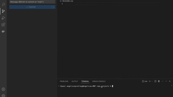Split the terminal with split icon
173x97 pixels.
pyautogui.click(x=155, y=81)
